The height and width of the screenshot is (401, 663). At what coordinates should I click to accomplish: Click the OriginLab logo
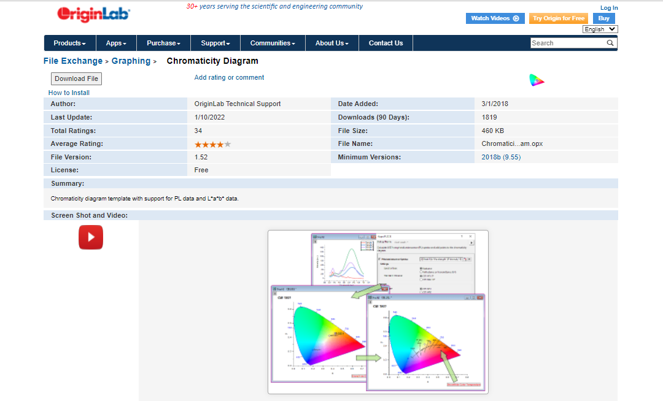pyautogui.click(x=93, y=14)
